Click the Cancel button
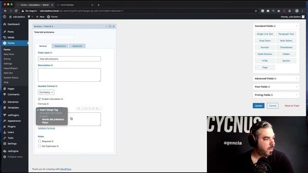The width and height of the screenshot is (308, 173). pos(273,106)
